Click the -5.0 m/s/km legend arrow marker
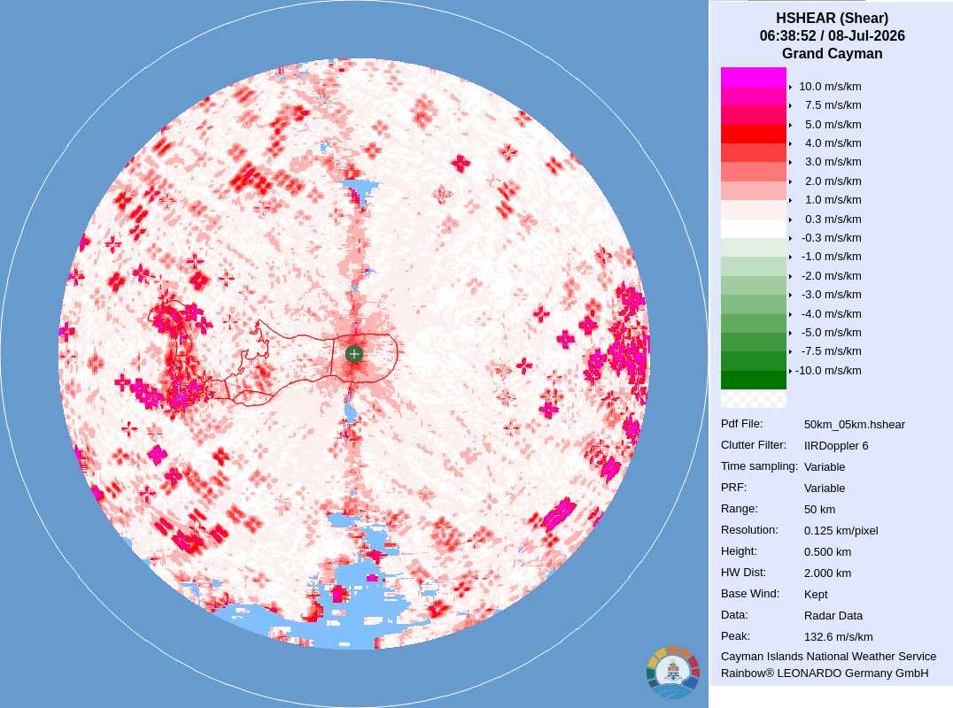 click(790, 333)
